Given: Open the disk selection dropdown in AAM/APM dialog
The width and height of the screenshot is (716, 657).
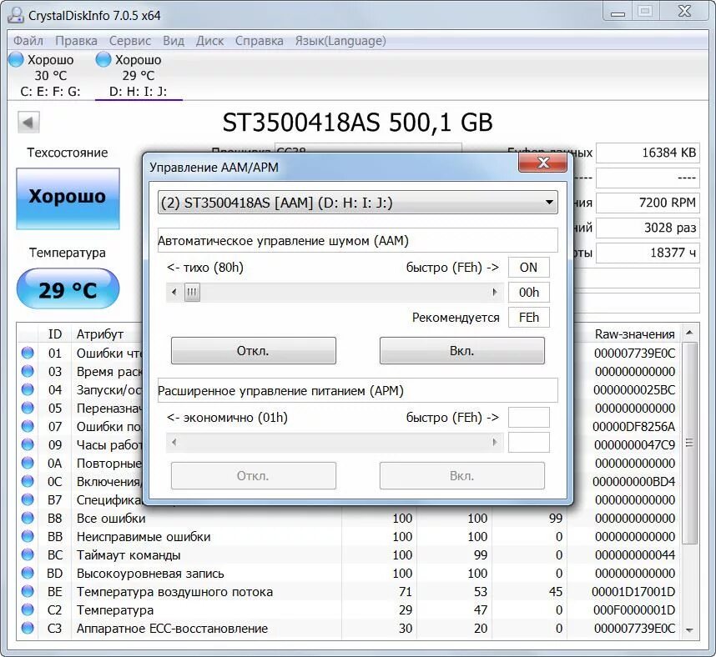Looking at the screenshot, I should (357, 202).
